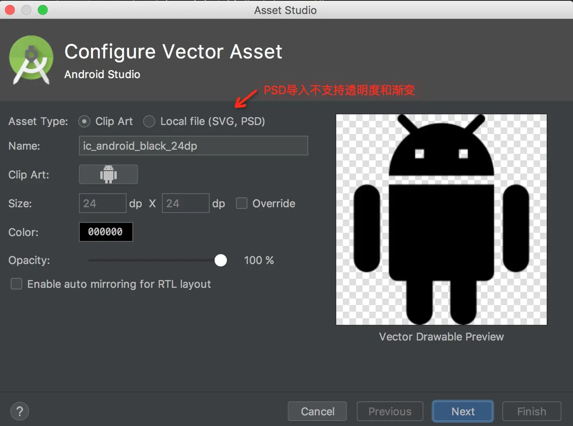Click the Opacity slider handle
573x426 pixels.
(221, 260)
